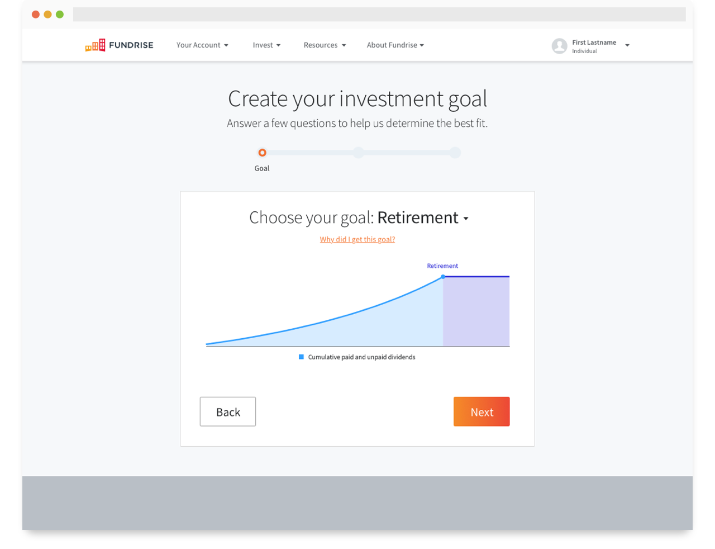
Task: Click the user profile avatar icon
Action: (559, 46)
